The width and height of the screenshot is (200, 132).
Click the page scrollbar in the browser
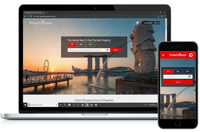[x=166, y=25]
